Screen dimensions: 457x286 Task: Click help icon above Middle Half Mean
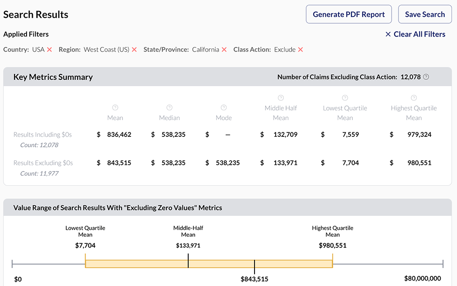point(281,98)
